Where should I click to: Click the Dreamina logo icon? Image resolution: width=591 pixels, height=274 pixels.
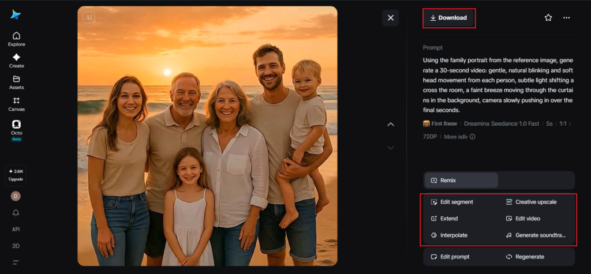16,14
